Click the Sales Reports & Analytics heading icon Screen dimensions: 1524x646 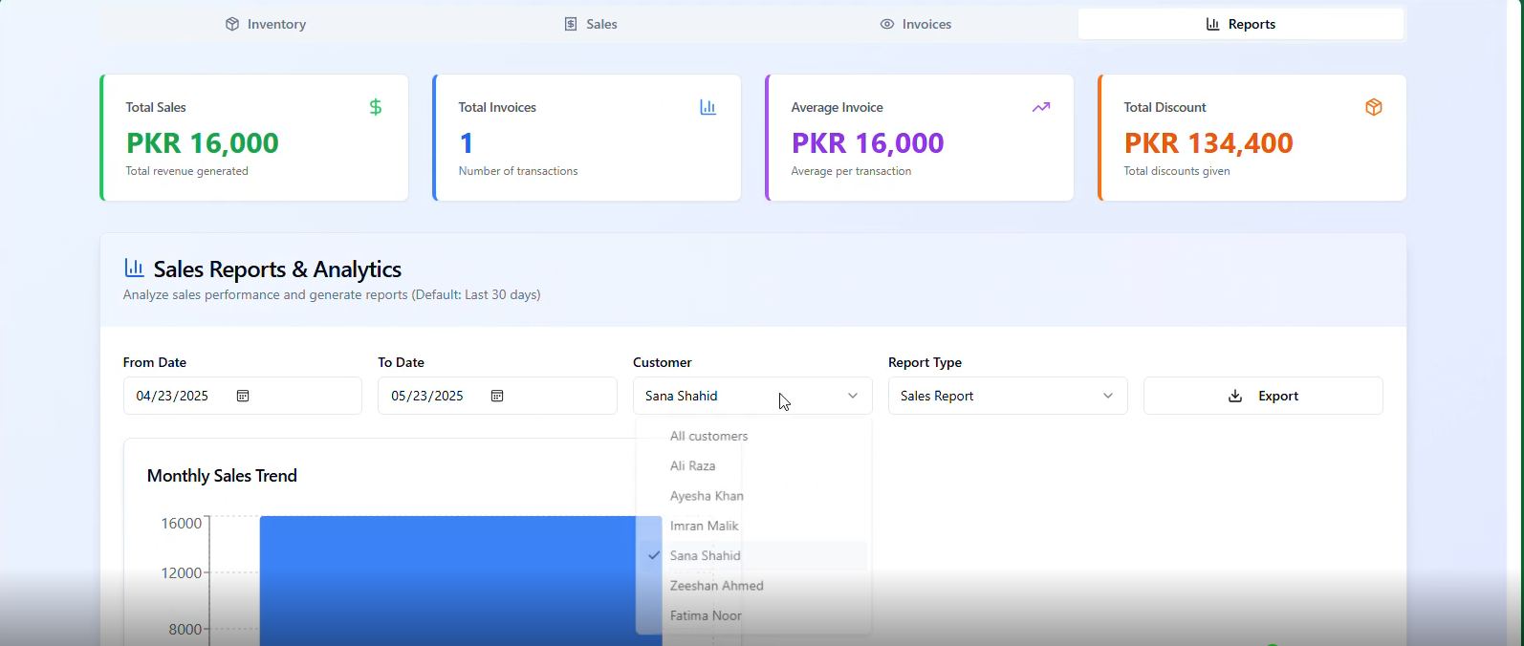point(135,268)
